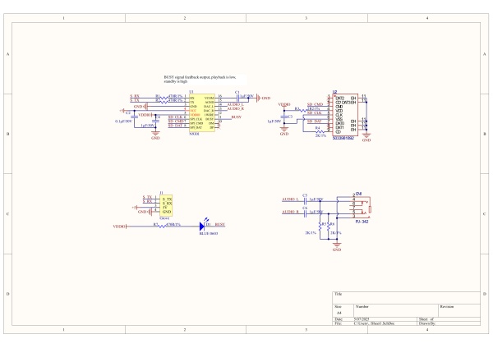Click the VDDIO power port left of R7
Viewport: 493px width, 348px height.
point(120,224)
